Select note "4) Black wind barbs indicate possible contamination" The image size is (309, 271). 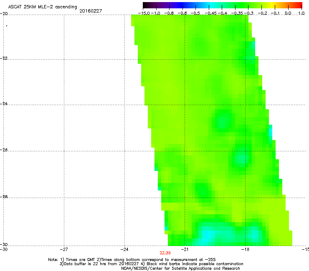coord(192,264)
